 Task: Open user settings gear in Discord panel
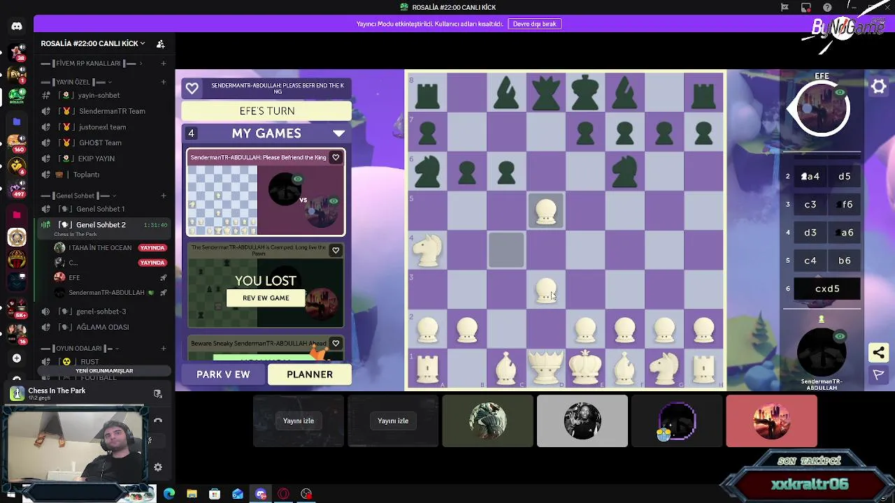click(158, 467)
